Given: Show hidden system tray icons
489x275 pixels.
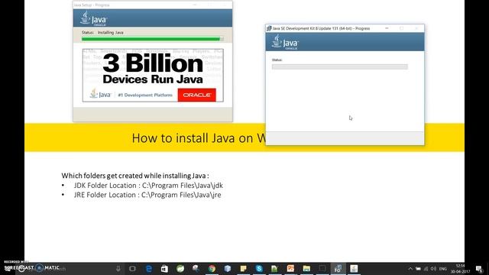Looking at the screenshot, I should pos(410,269).
